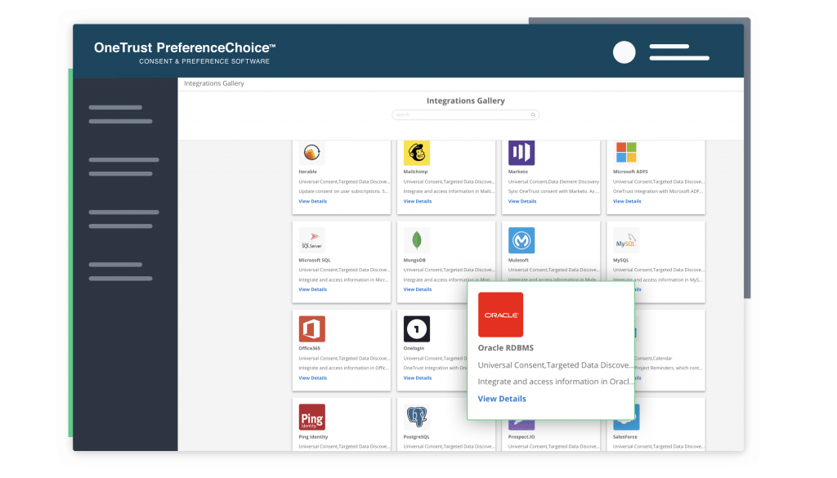Click the Mailchimp card title
The image size is (837, 478).
pyautogui.click(x=415, y=172)
